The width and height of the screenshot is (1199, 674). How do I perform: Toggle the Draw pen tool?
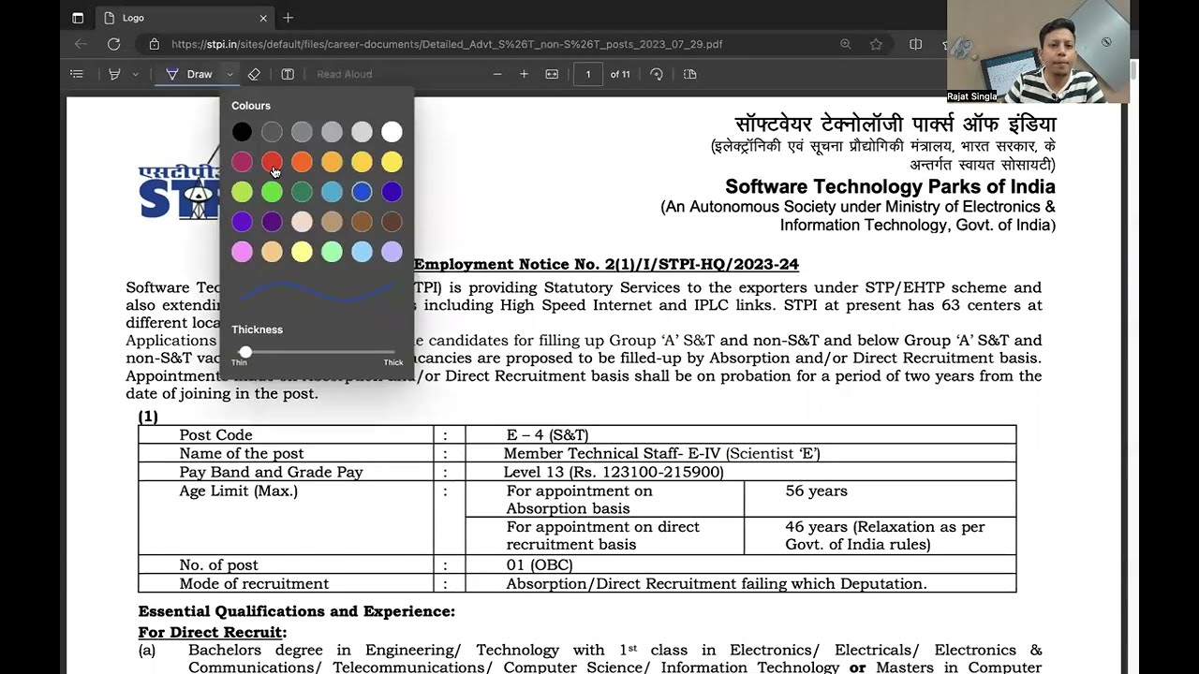tap(190, 74)
